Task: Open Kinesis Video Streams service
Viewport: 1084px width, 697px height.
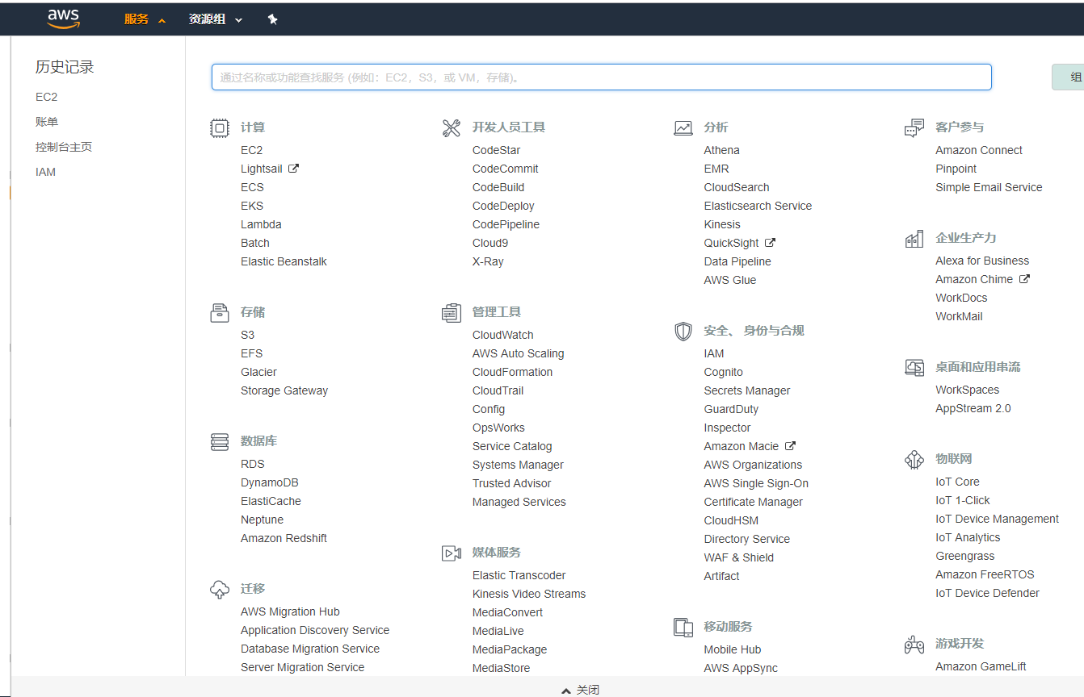Action: 529,594
